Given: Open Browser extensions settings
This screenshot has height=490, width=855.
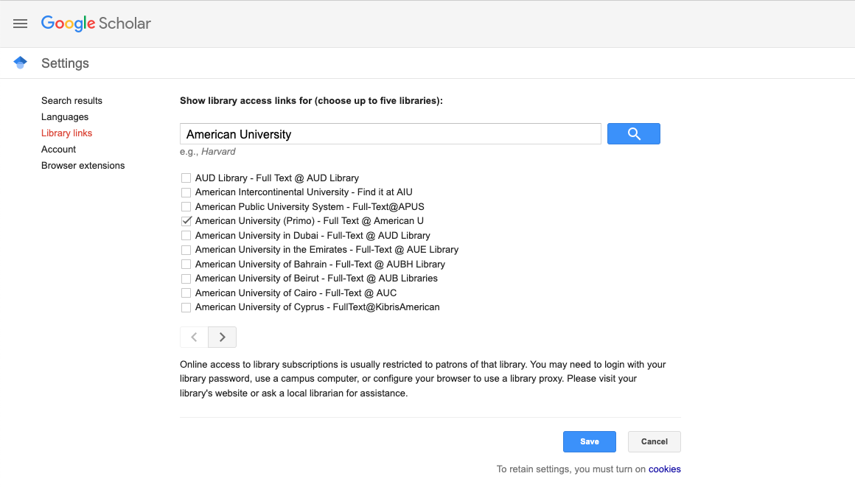Looking at the screenshot, I should click(83, 165).
